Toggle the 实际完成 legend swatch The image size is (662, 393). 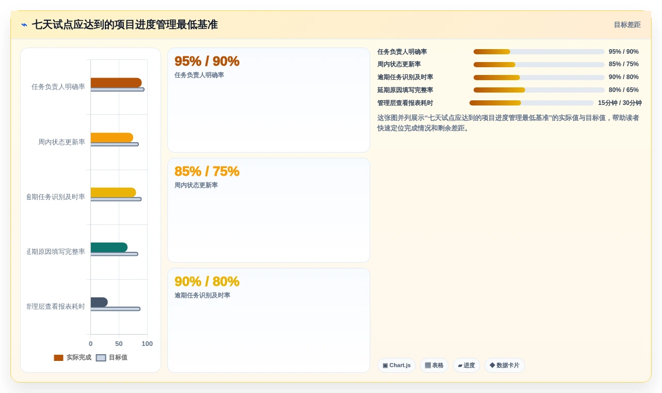58,358
